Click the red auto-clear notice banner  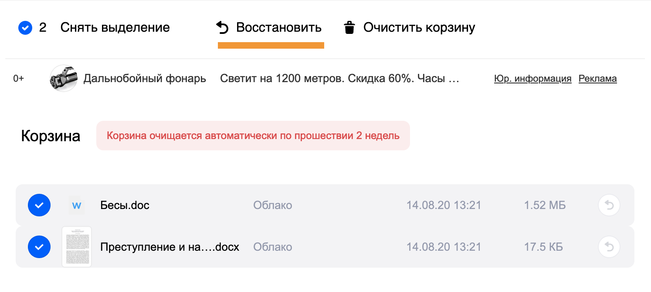(x=253, y=136)
